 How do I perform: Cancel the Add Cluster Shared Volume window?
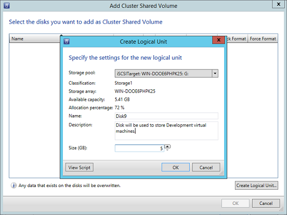(266, 203)
